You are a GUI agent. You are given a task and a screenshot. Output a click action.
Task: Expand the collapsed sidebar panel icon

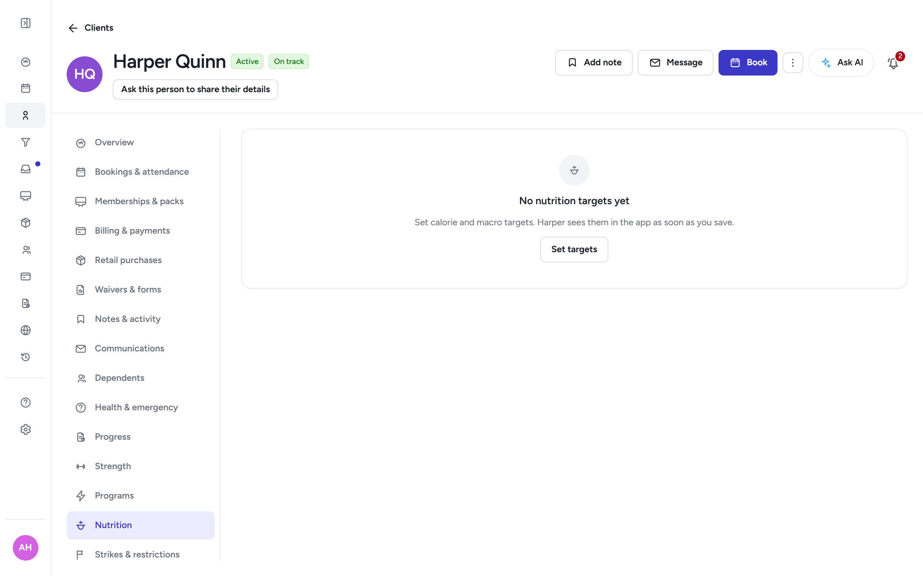(26, 23)
